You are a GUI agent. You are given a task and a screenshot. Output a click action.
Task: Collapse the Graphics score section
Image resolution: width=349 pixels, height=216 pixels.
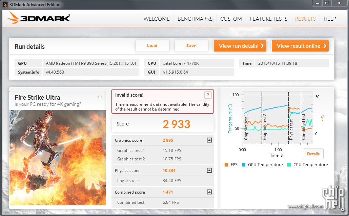[x=209, y=140]
